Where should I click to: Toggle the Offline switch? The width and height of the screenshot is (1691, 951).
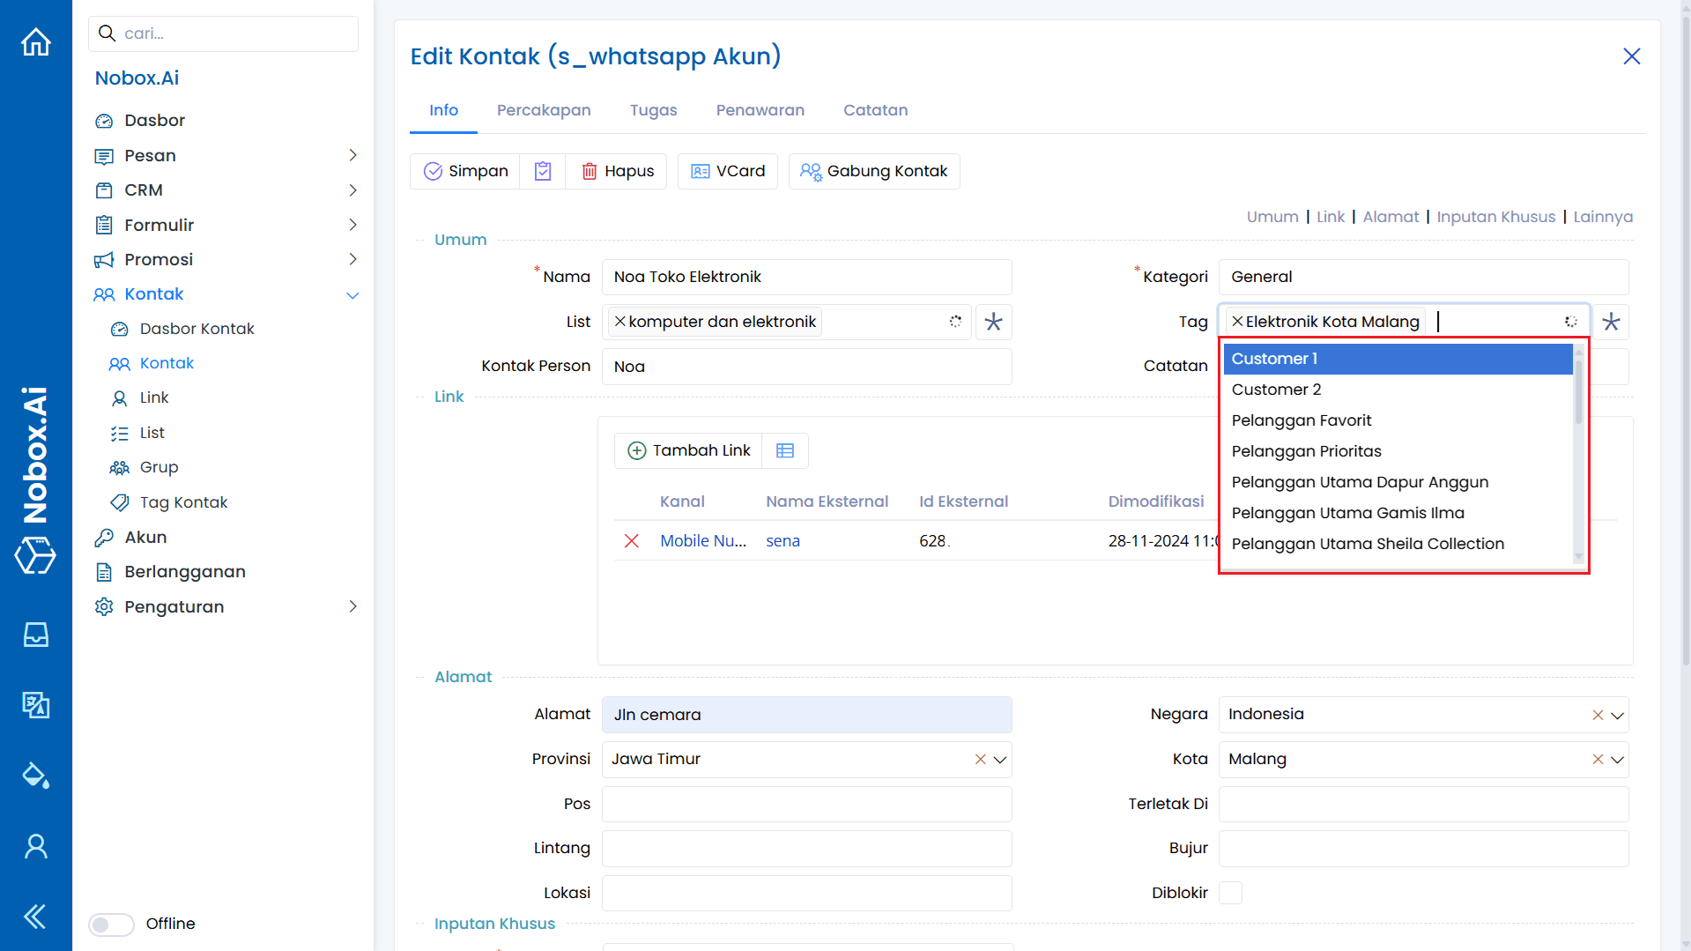[110, 924]
